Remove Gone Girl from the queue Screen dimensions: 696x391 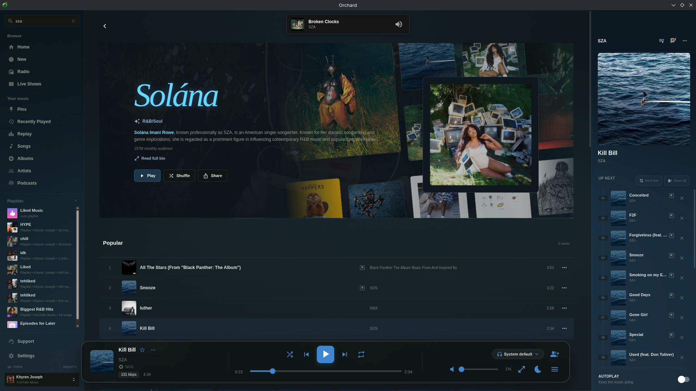click(682, 318)
